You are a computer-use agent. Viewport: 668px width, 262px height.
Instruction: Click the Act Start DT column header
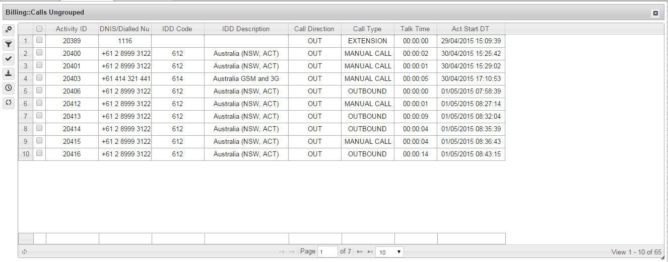[471, 29]
